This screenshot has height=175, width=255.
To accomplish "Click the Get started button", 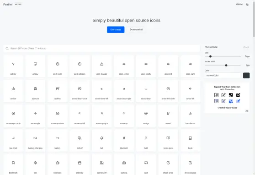I will [x=116, y=30].
